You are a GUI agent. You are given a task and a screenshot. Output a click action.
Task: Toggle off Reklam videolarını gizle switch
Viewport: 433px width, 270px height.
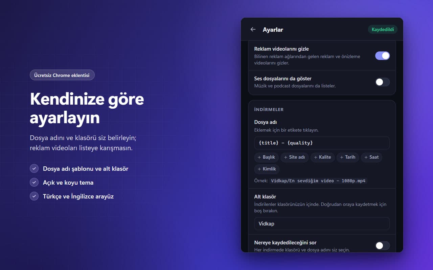coord(383,56)
